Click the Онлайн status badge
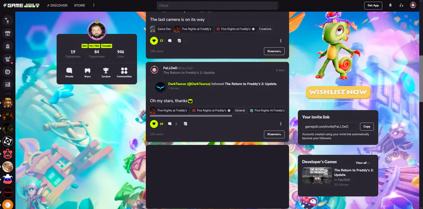Screen dimensions: 423x209 click(107, 46)
